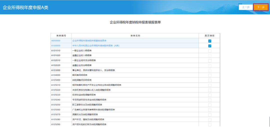Select the 一般企业成本支出明细表 name cell

point(135,60)
